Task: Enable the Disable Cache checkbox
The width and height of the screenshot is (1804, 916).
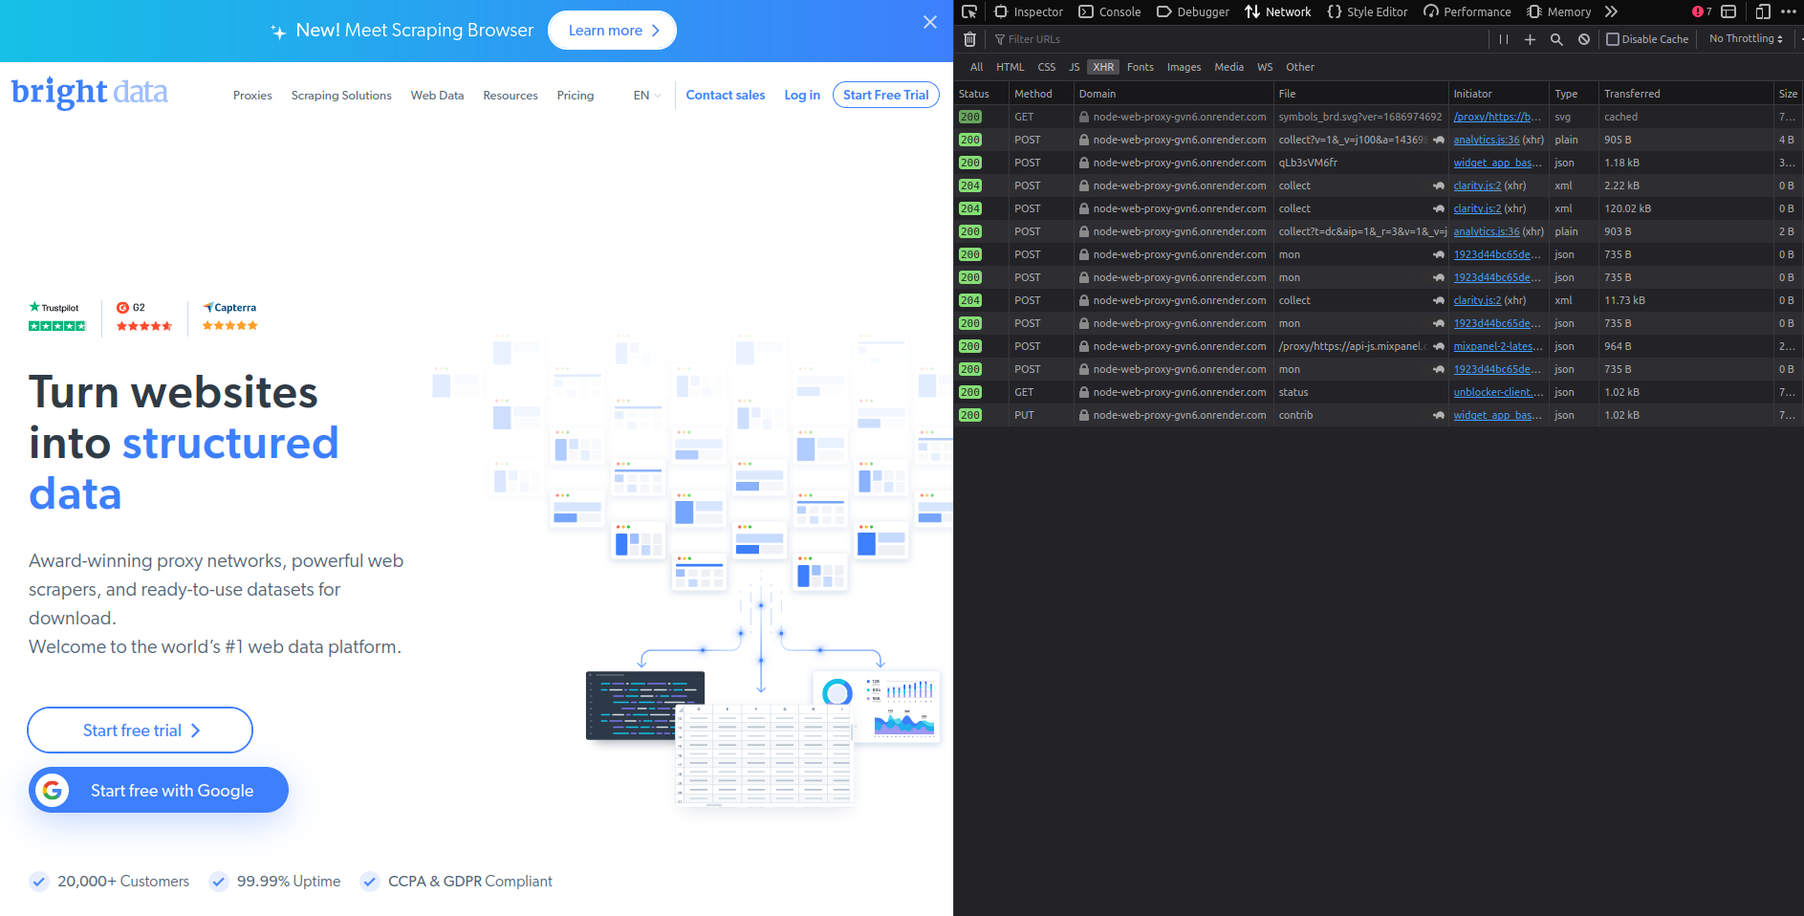Action: (1612, 39)
